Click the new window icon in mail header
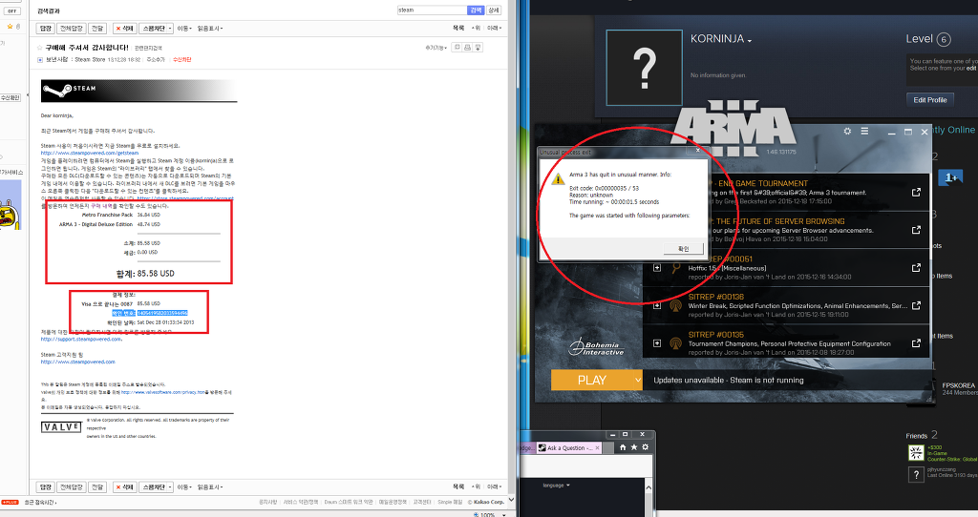The height and width of the screenshot is (517, 978). coord(457,48)
